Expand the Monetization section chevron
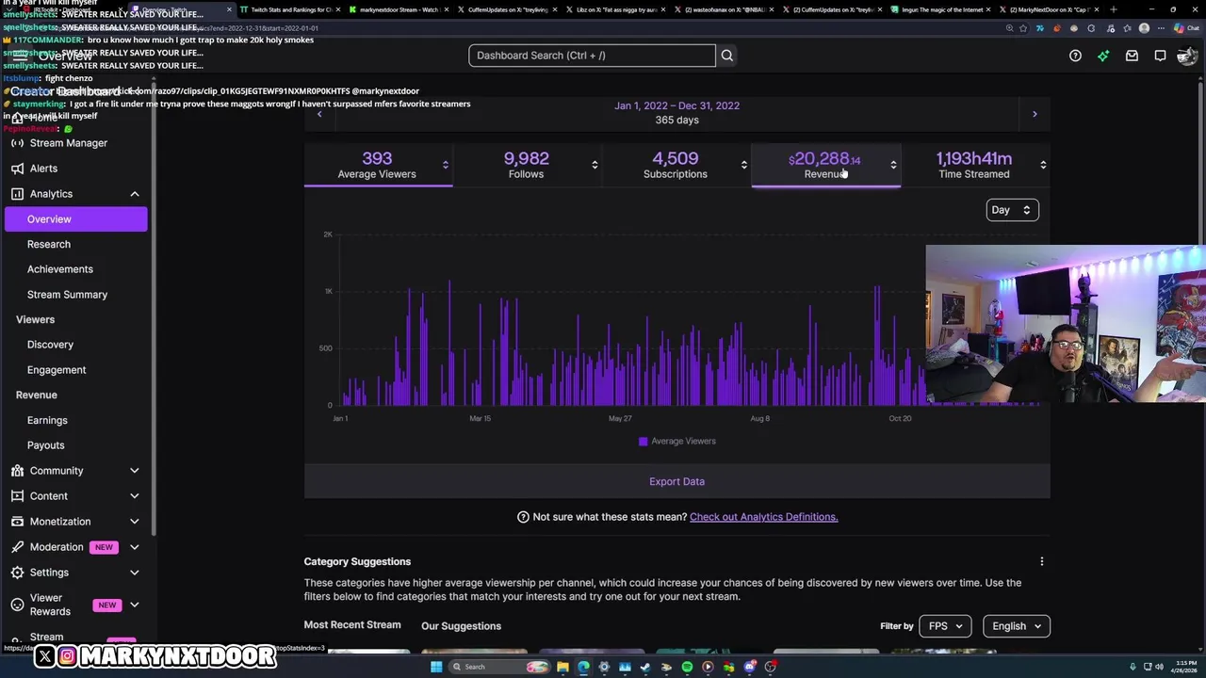Image resolution: width=1206 pixels, height=678 pixels. tap(134, 522)
